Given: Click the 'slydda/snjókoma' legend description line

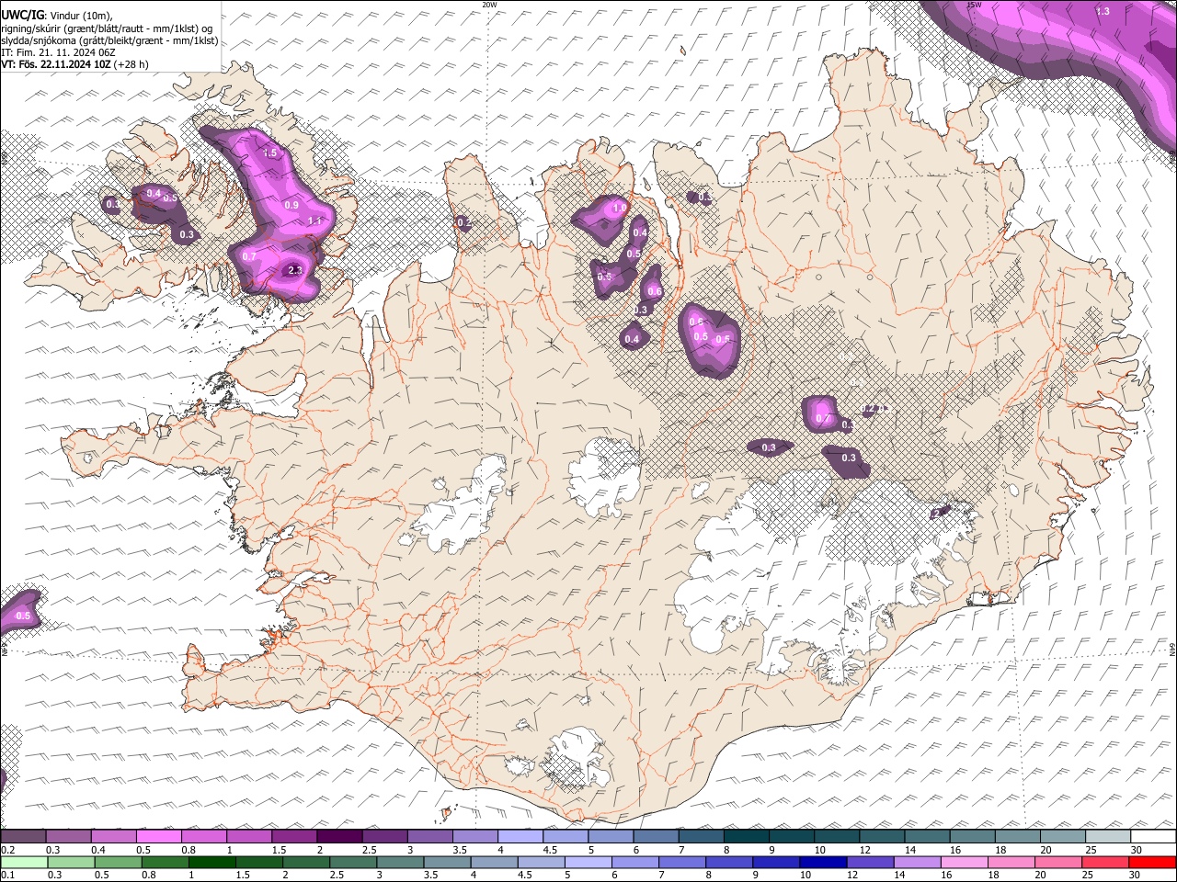Looking at the screenshot, I should click(109, 40).
